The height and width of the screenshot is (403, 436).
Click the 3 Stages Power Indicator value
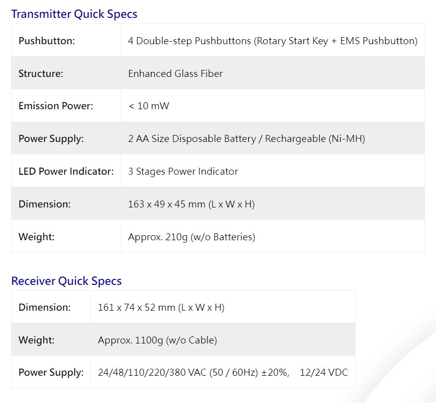coord(183,172)
